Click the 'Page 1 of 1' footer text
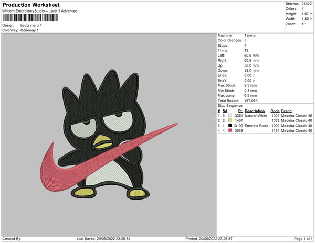The image size is (315, 243). tap(303, 239)
